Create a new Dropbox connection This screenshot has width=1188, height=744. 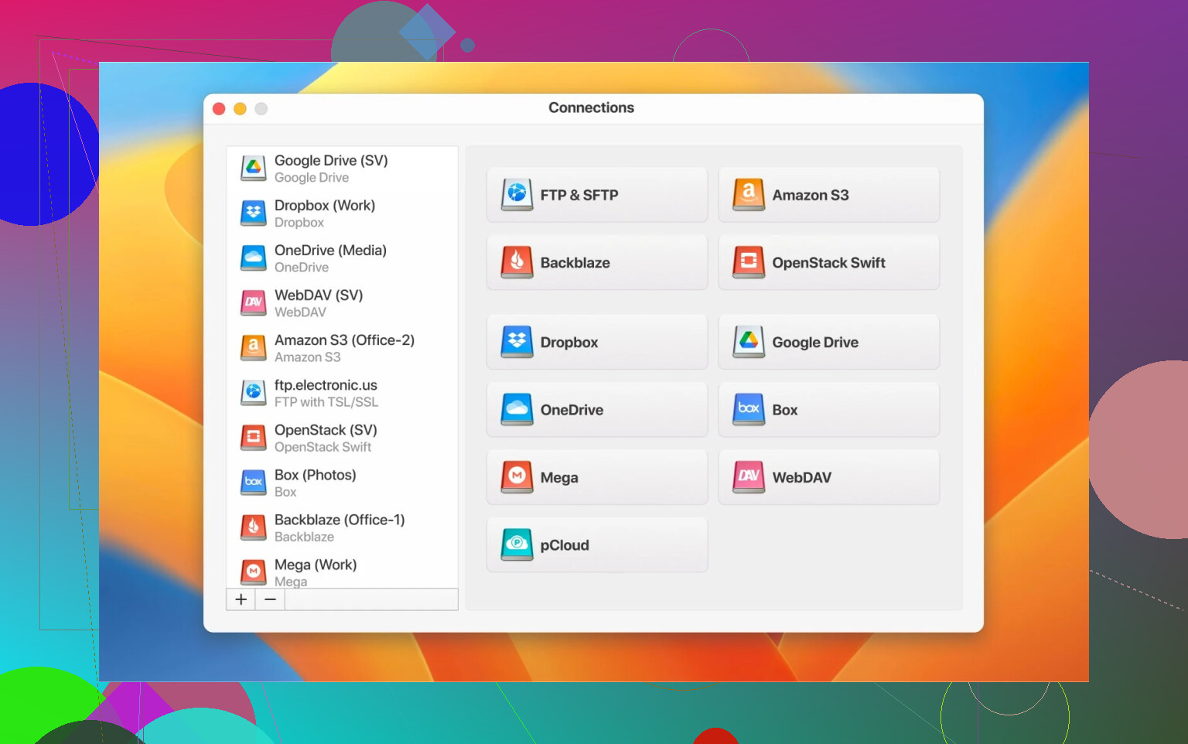[x=596, y=342]
